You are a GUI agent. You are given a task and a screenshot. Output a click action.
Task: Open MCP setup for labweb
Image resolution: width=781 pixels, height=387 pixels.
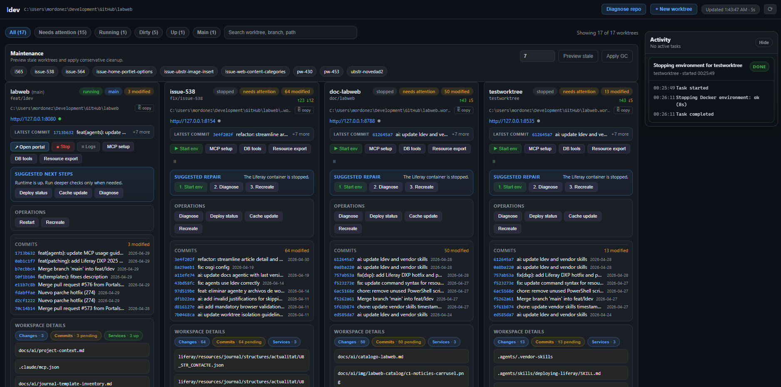point(118,146)
